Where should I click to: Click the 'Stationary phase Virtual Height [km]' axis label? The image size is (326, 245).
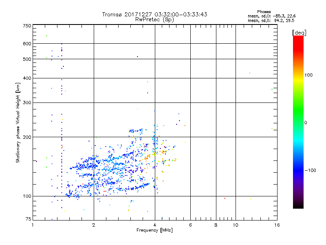click(x=18, y=122)
